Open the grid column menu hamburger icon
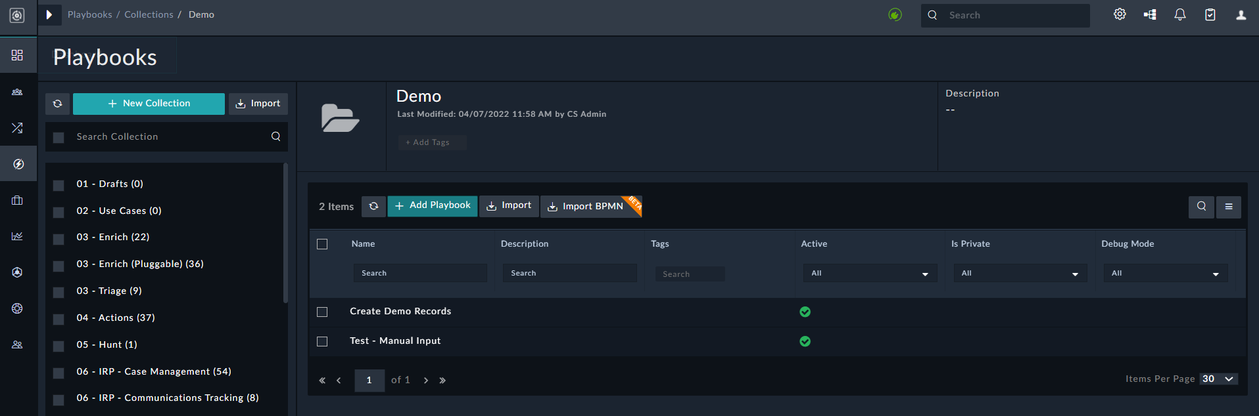 click(1229, 207)
